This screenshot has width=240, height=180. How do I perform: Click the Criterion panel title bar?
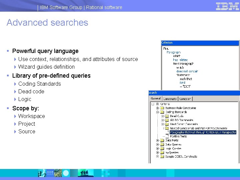pyautogui.click(x=200, y=43)
